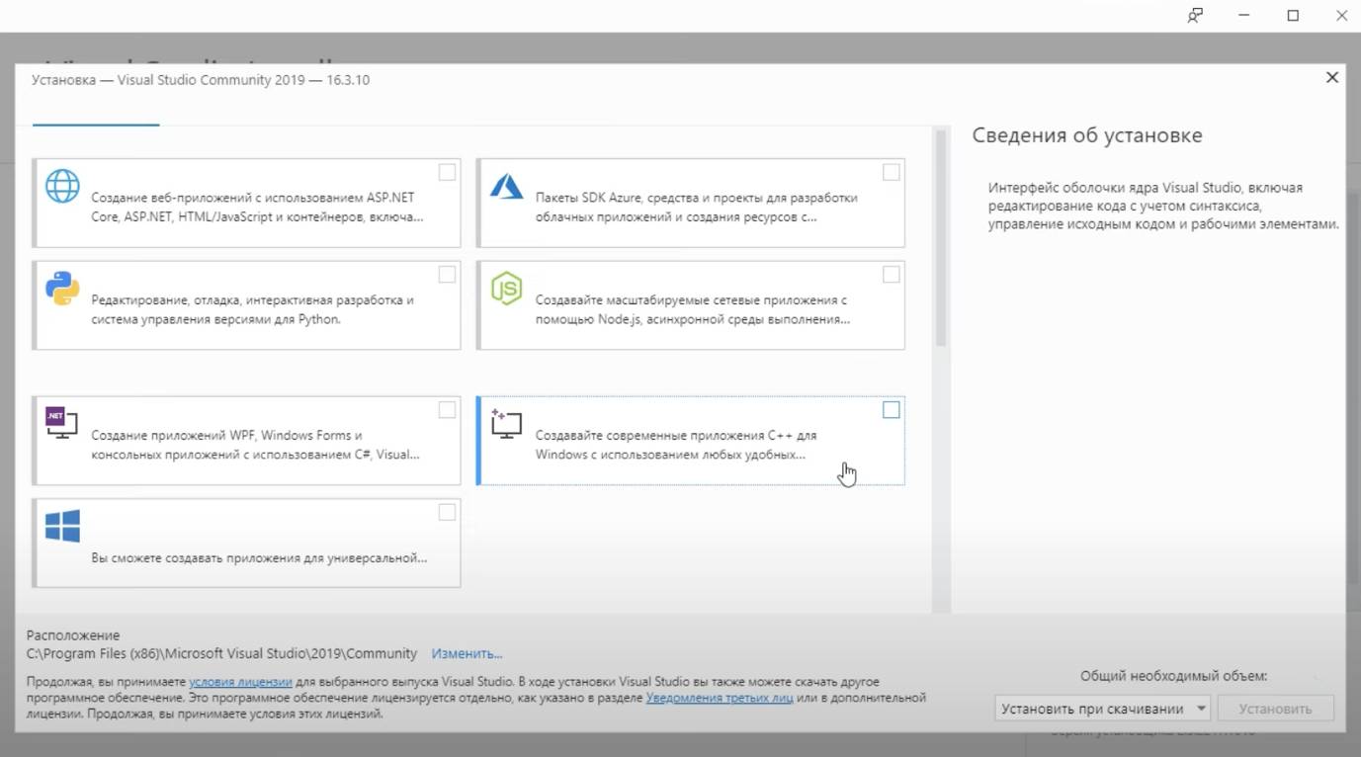Image resolution: width=1361 pixels, height=757 pixels.
Task: Maximize the Visual Studio Installer window
Action: (x=1293, y=15)
